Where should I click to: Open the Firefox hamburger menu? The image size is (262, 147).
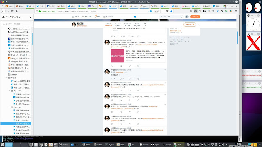(236, 11)
